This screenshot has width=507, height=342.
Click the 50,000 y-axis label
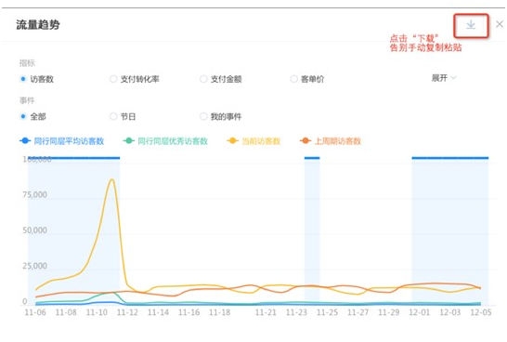[x=34, y=230]
